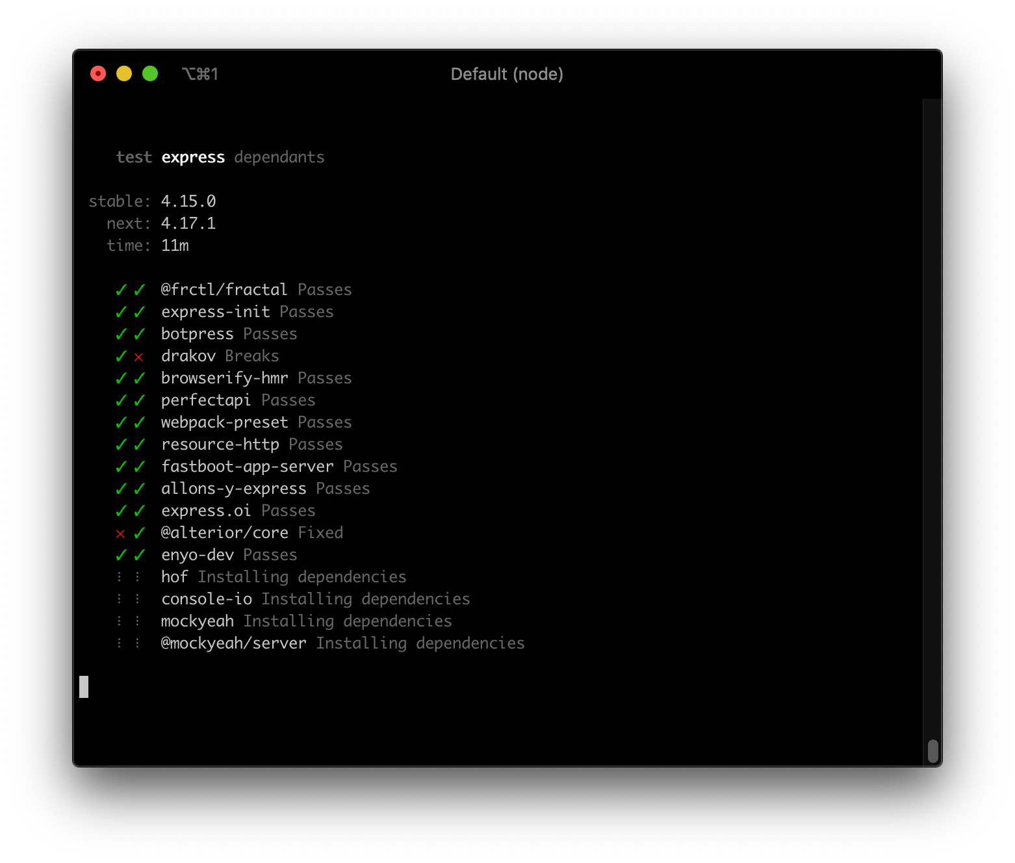This screenshot has height=863, width=1015.
Task: Select the @alterior/core Fixed result line
Action: pyautogui.click(x=252, y=533)
